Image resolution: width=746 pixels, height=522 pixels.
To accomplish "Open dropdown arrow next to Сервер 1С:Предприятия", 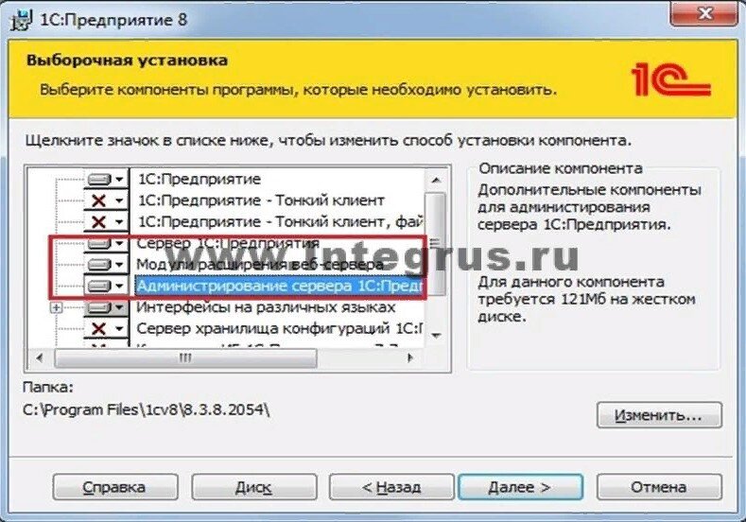I will click(x=119, y=243).
